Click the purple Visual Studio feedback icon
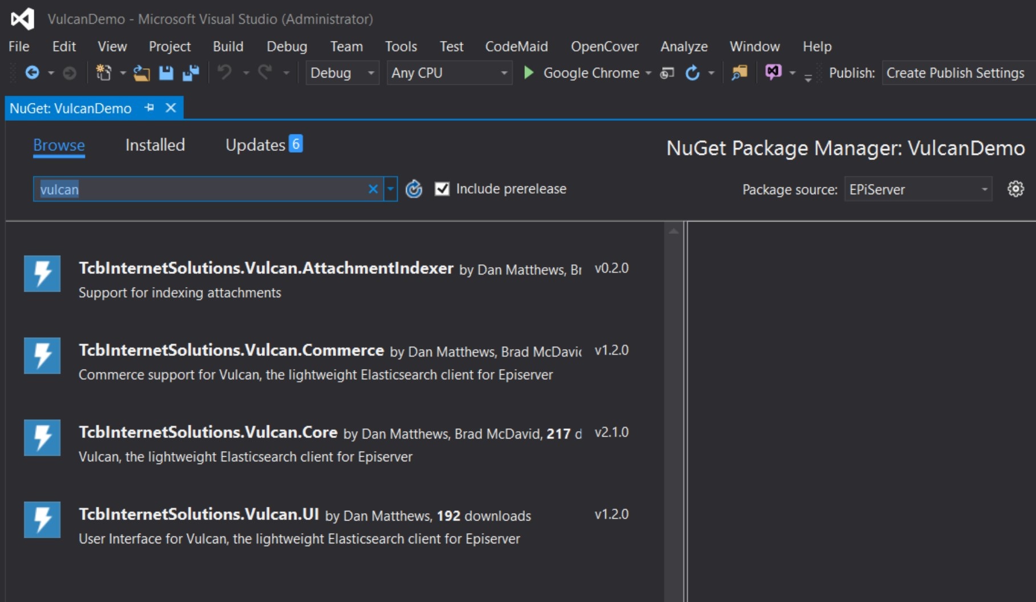This screenshot has height=602, width=1036. point(773,72)
